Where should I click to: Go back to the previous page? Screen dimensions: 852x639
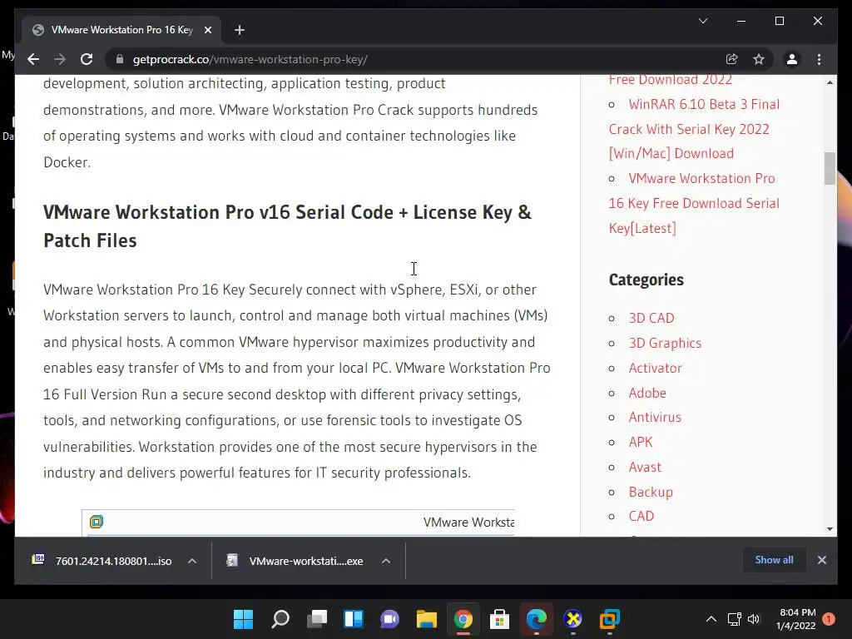pyautogui.click(x=33, y=59)
